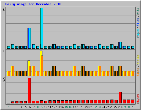Click the day label '19'
This screenshot has height=110, width=141.
point(83,107)
